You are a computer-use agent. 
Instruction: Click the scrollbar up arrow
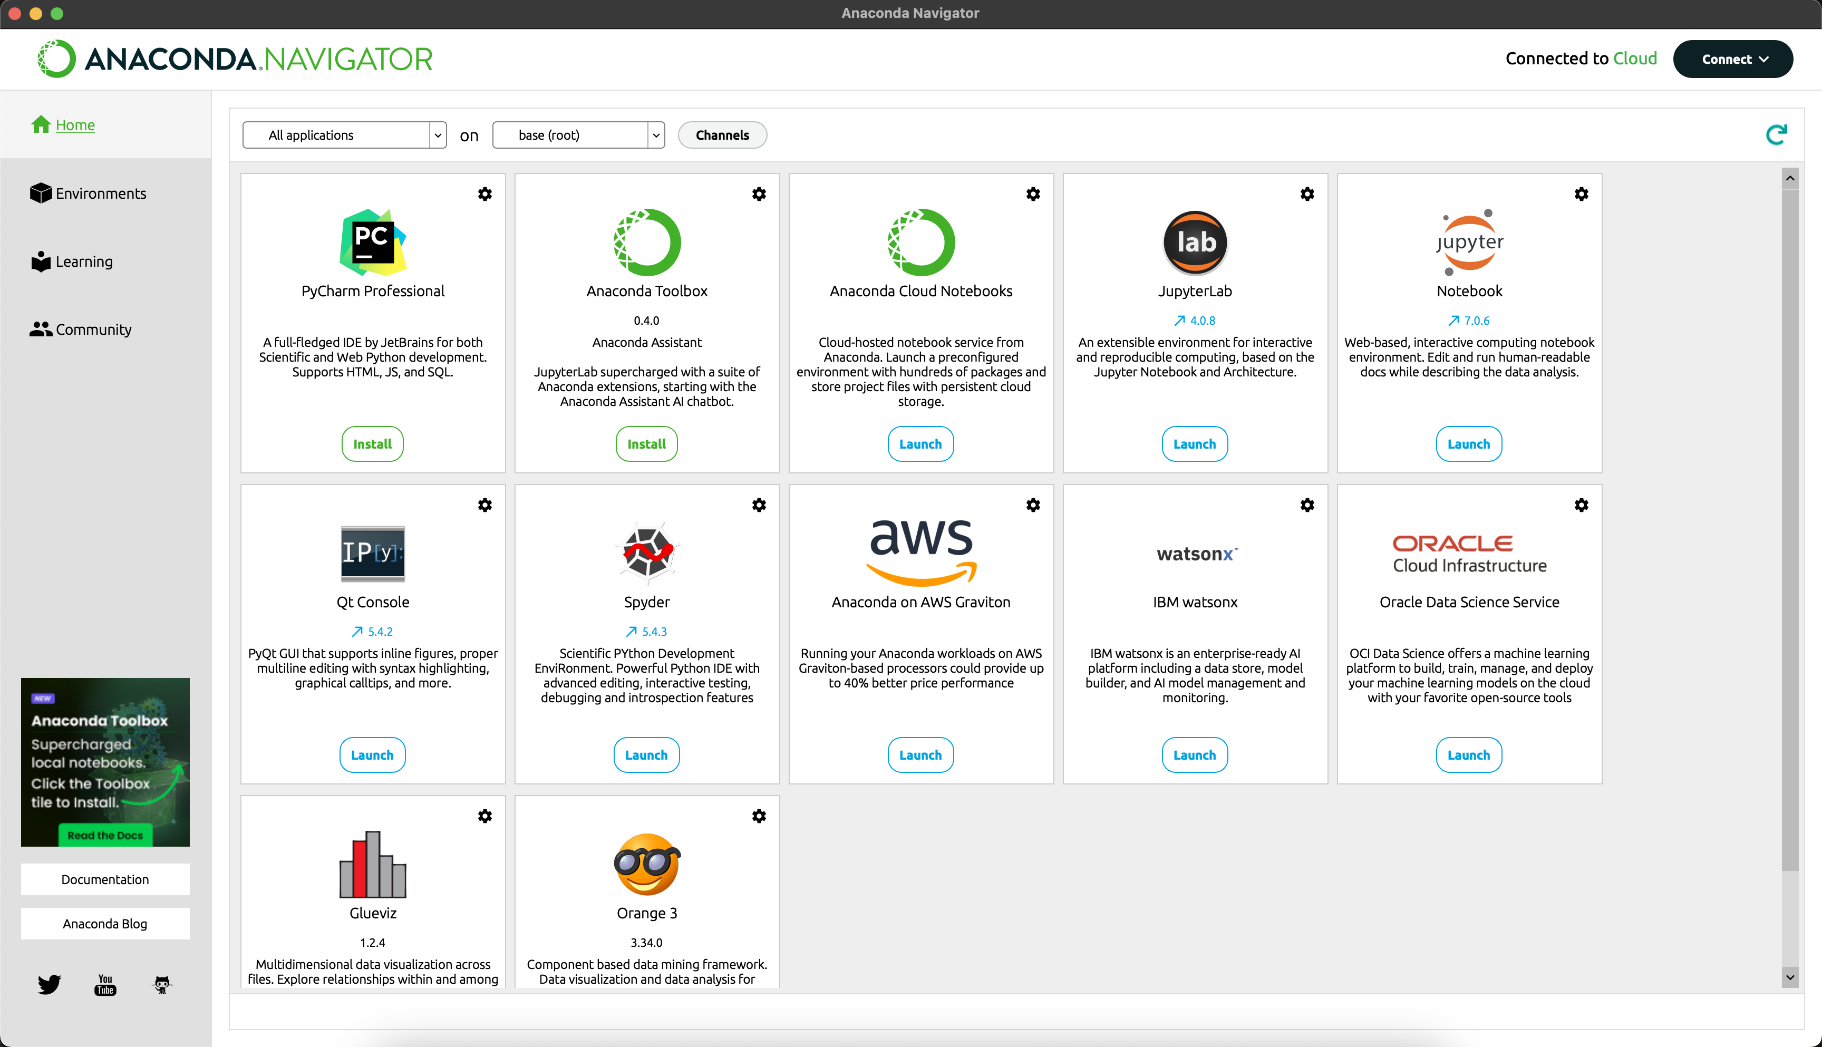[x=1790, y=178]
